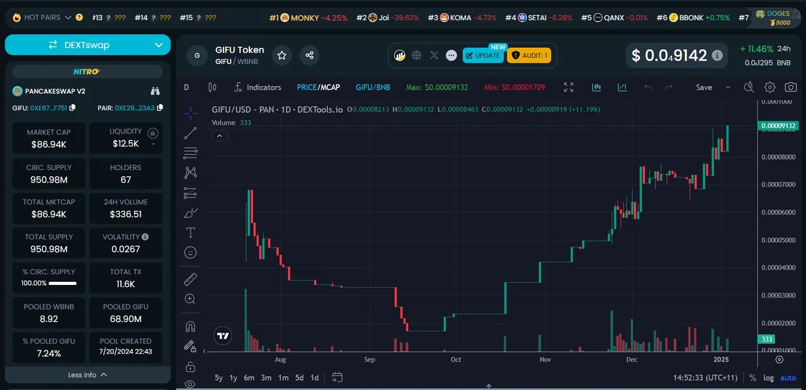Click the redo arrow in chart toolbar
Viewport: 806px width, 390px height.
(669, 87)
